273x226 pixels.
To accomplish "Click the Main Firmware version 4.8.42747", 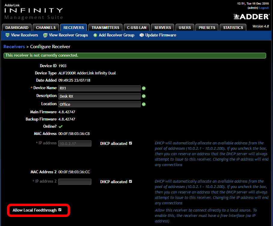I will pyautogui.click(x=67, y=112).
